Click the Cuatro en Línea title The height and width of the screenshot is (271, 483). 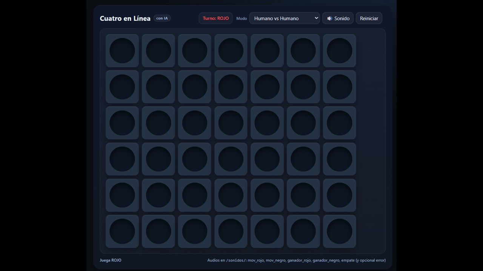point(125,18)
